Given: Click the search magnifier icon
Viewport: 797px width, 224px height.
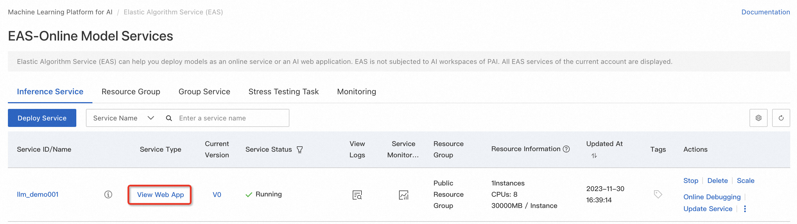Looking at the screenshot, I should (169, 118).
